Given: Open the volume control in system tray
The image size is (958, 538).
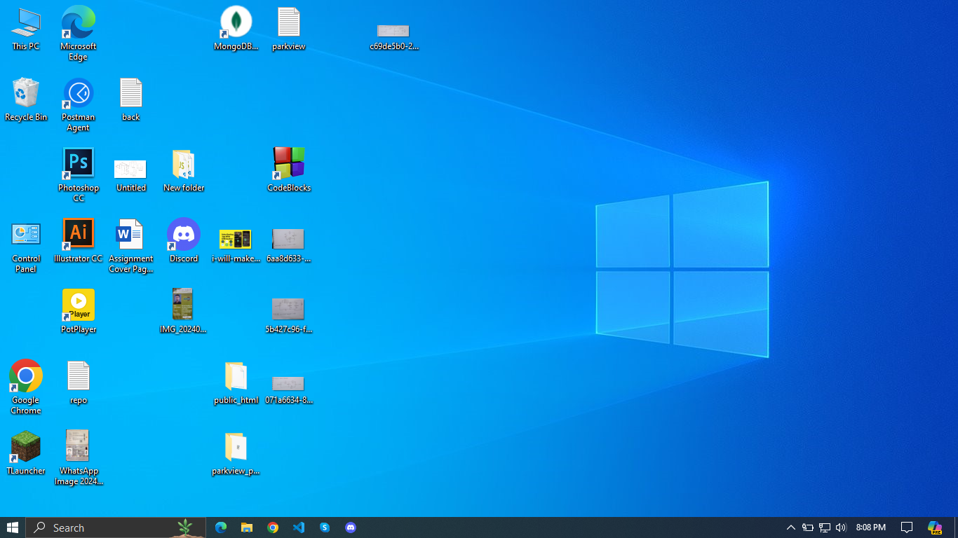Looking at the screenshot, I should (841, 527).
